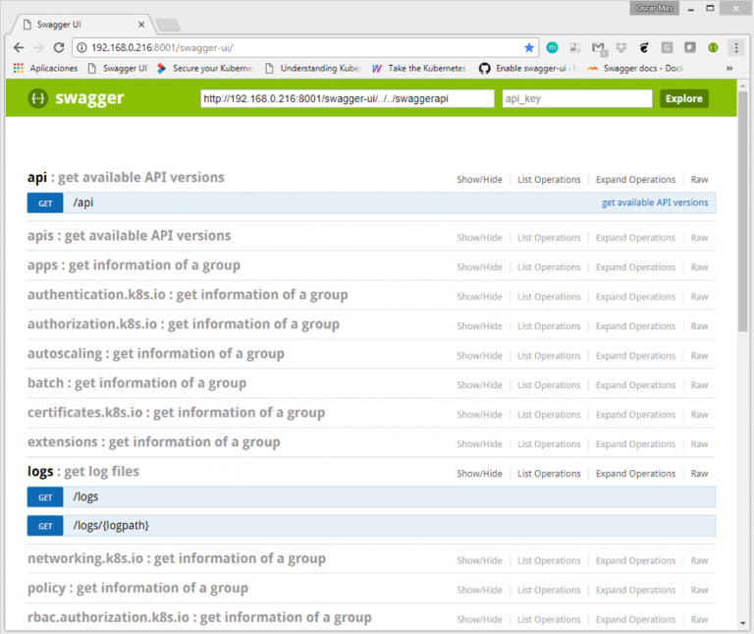Expand authentication.k8s.io section heading
The image size is (754, 634).
(188, 295)
